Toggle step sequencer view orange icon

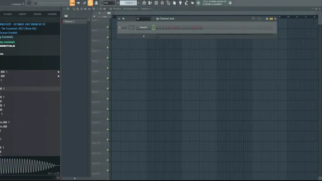click(x=271, y=19)
